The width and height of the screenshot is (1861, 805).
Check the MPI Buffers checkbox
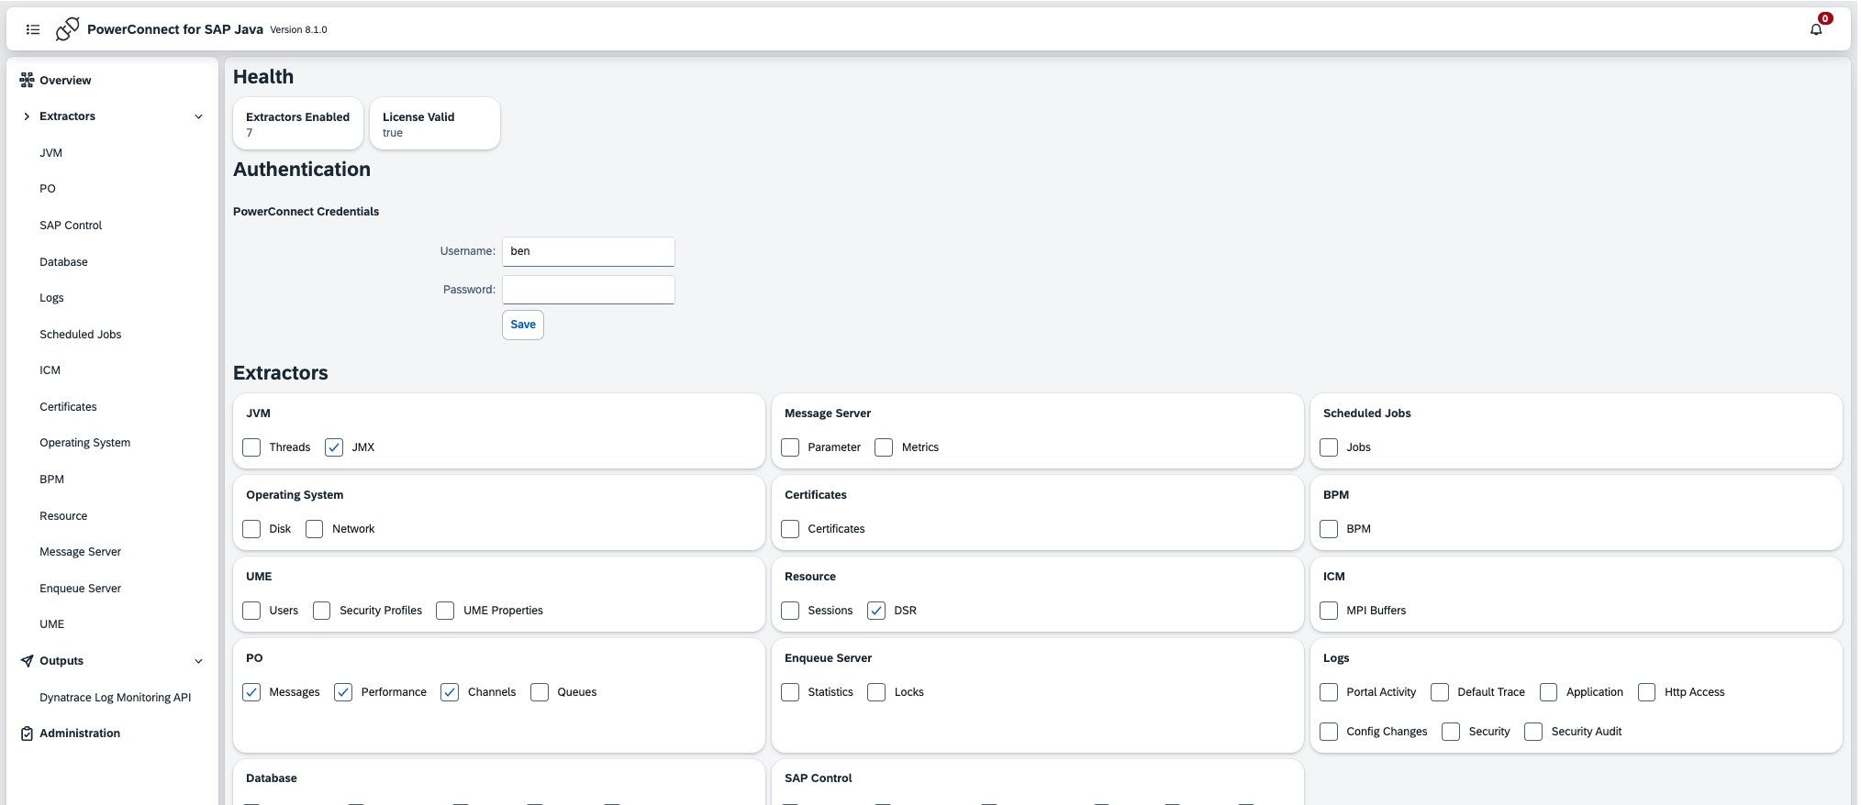coord(1329,611)
